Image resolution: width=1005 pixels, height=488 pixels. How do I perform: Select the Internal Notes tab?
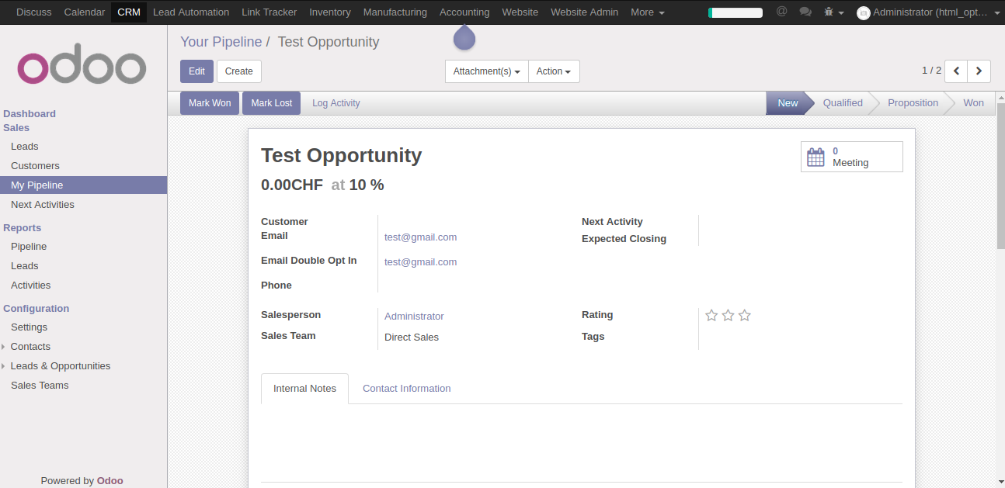coord(305,389)
